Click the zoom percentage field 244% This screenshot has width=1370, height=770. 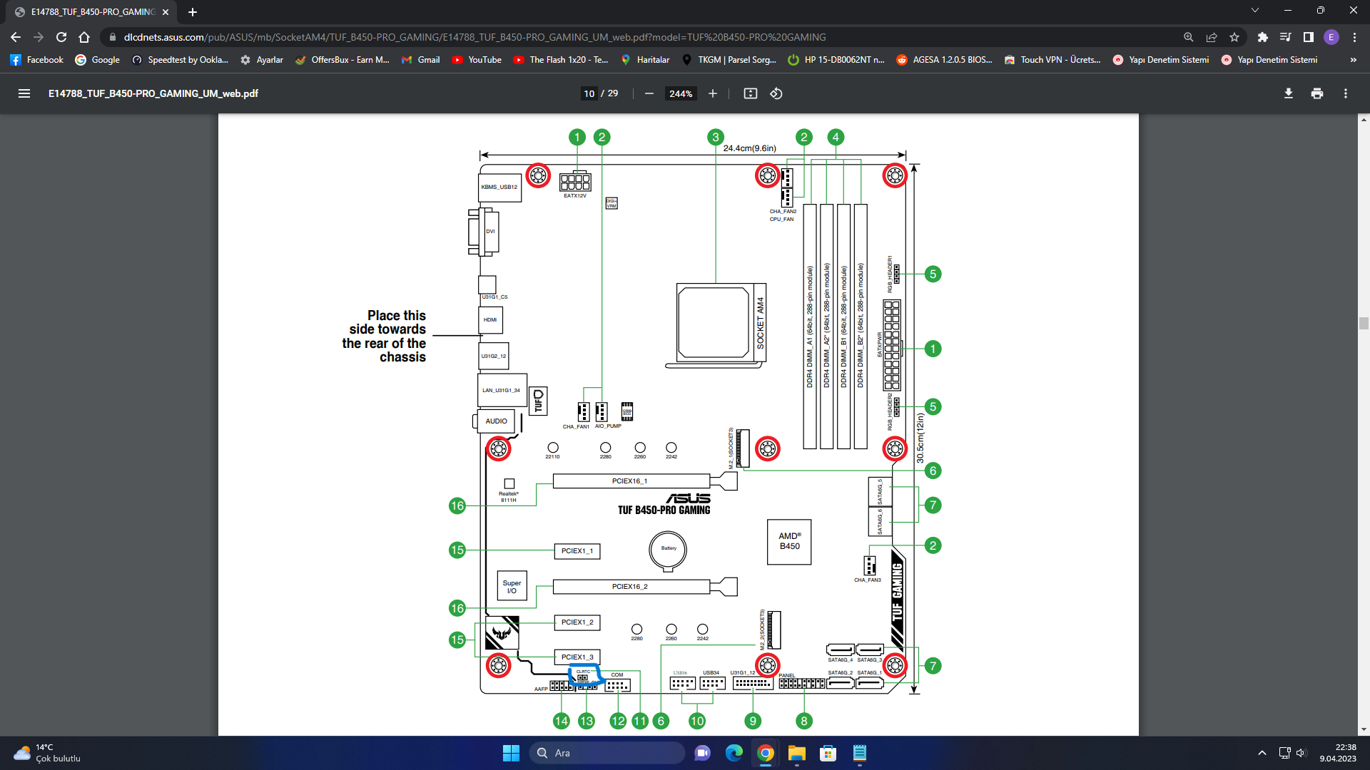(681, 93)
